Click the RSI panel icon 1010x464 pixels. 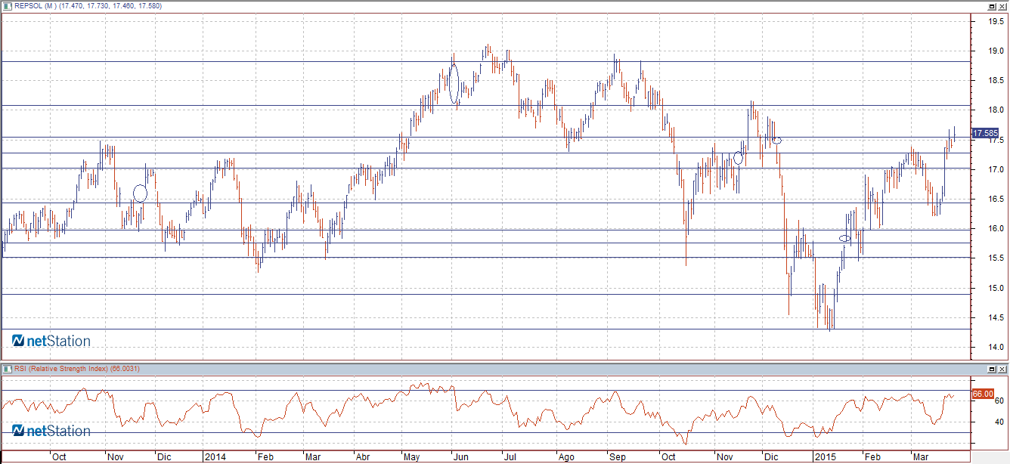(x=7, y=368)
